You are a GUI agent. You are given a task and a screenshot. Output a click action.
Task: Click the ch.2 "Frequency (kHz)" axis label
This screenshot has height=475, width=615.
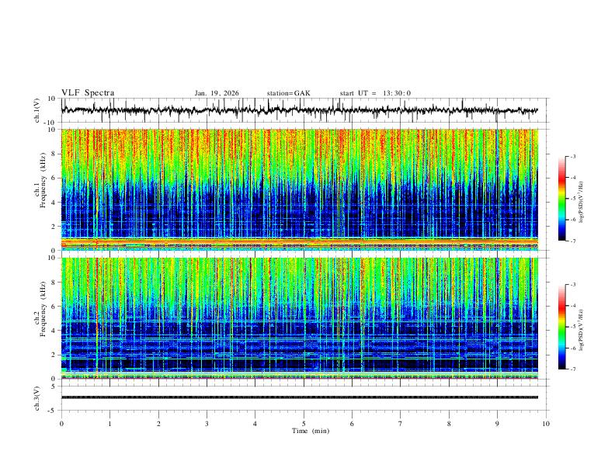(x=43, y=308)
